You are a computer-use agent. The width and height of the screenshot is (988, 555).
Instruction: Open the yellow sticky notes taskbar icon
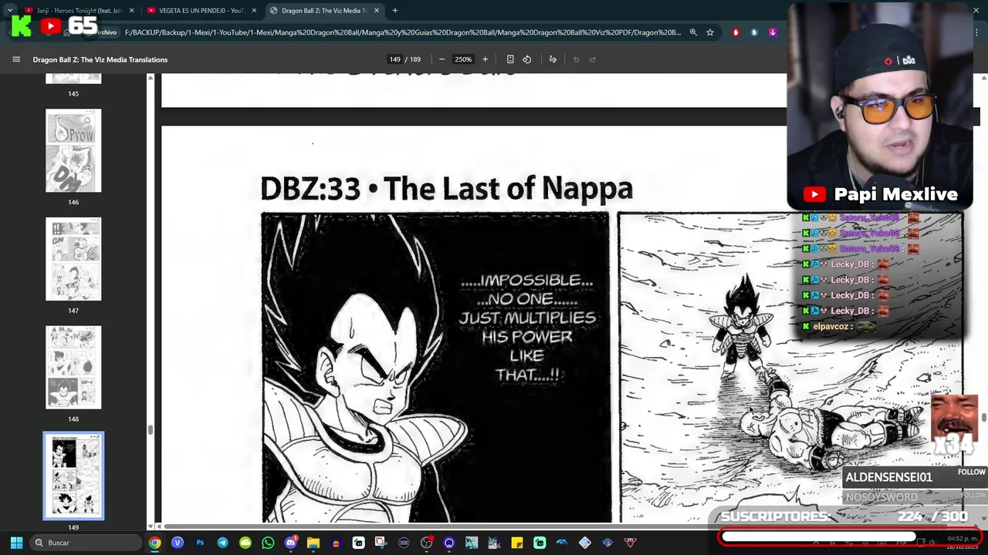pos(516,543)
